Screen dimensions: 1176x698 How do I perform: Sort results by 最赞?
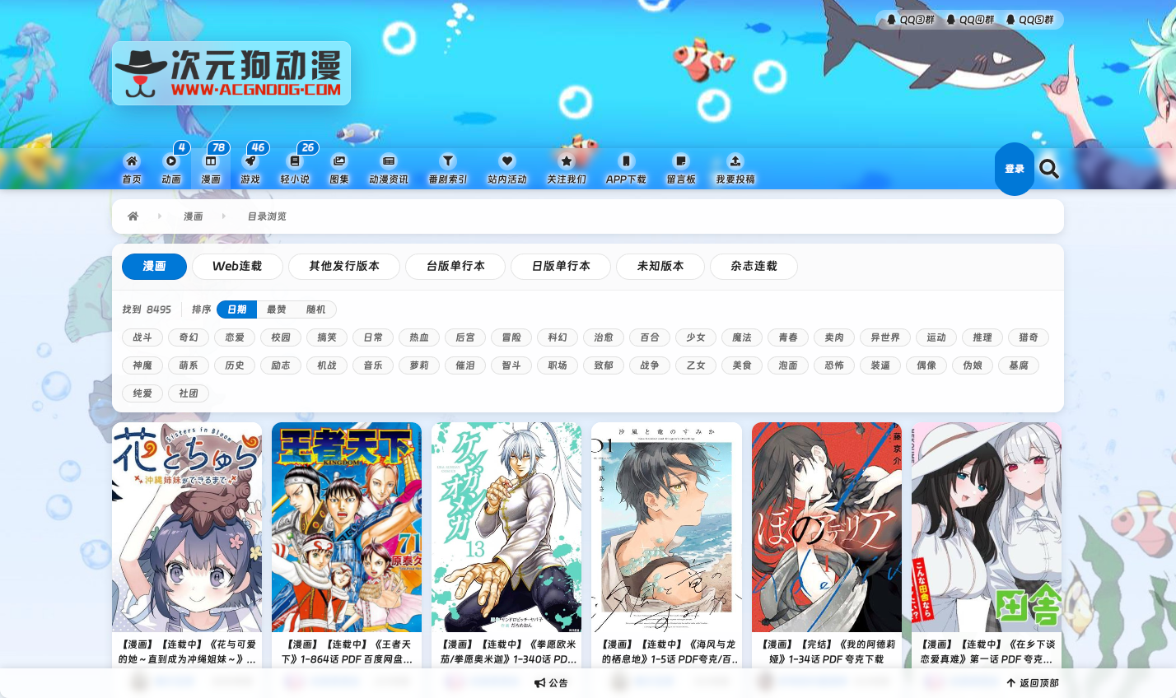click(x=277, y=309)
